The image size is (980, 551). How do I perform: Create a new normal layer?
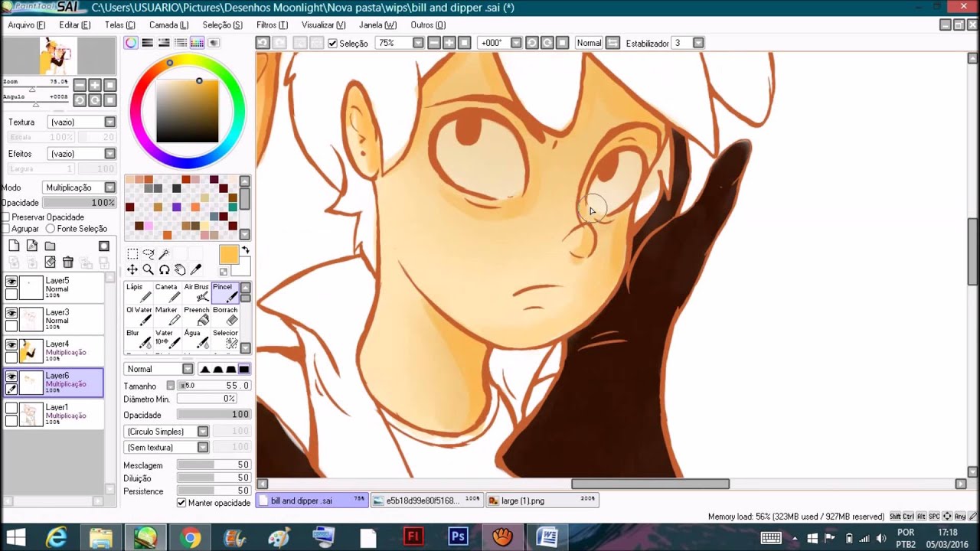(x=14, y=246)
